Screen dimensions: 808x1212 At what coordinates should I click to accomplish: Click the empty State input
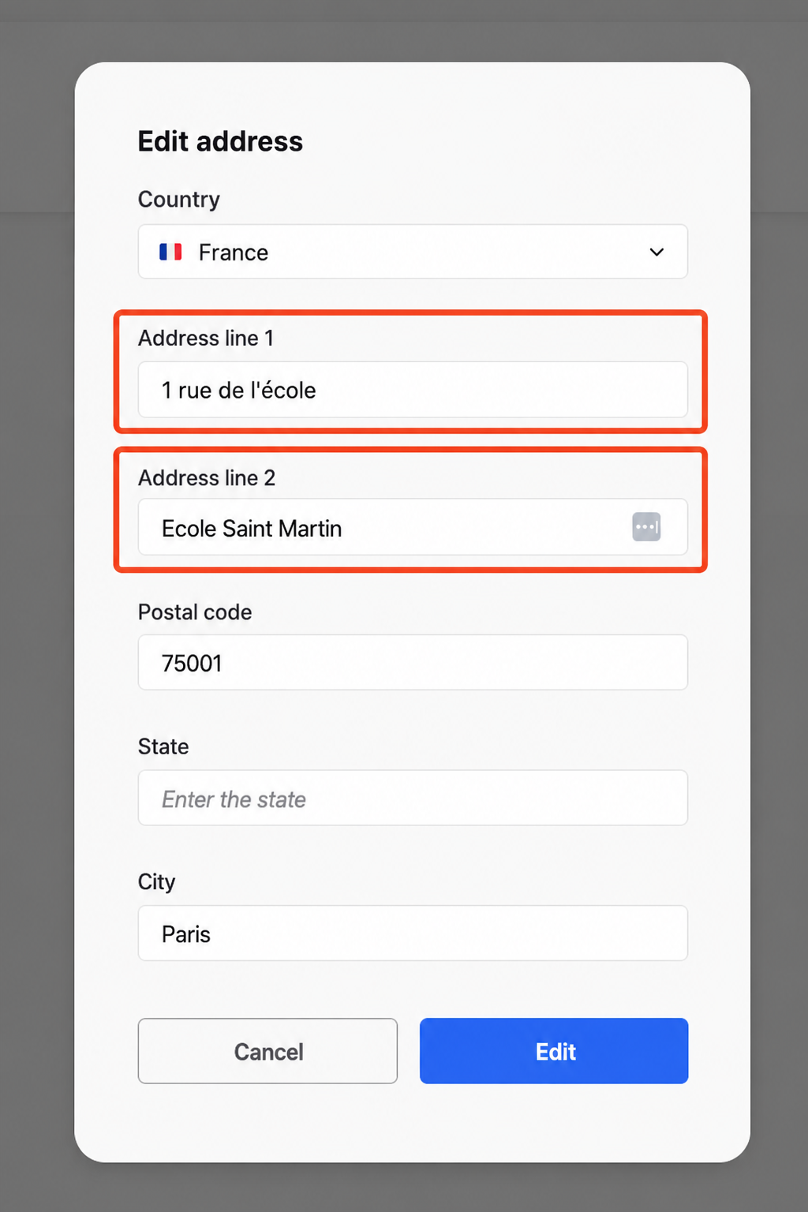[413, 799]
